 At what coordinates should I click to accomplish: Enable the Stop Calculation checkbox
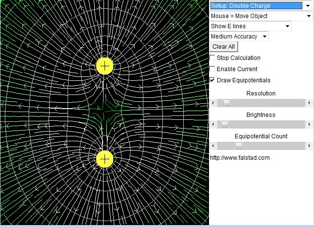tap(212, 58)
